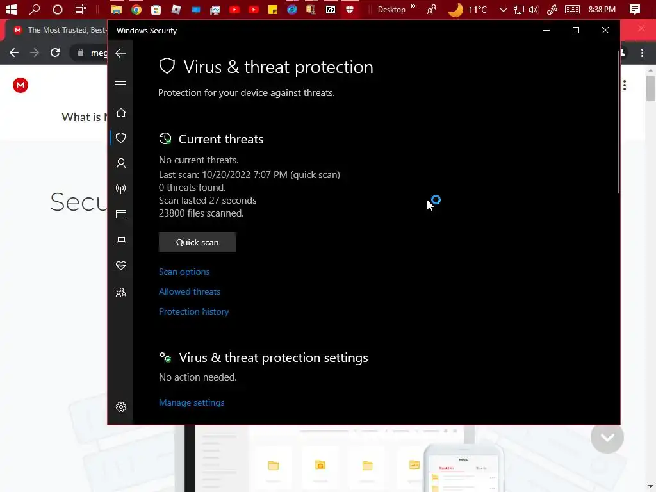Click Chrome page vertical scrollbar
Image resolution: width=656 pixels, height=492 pixels.
pyautogui.click(x=650, y=88)
